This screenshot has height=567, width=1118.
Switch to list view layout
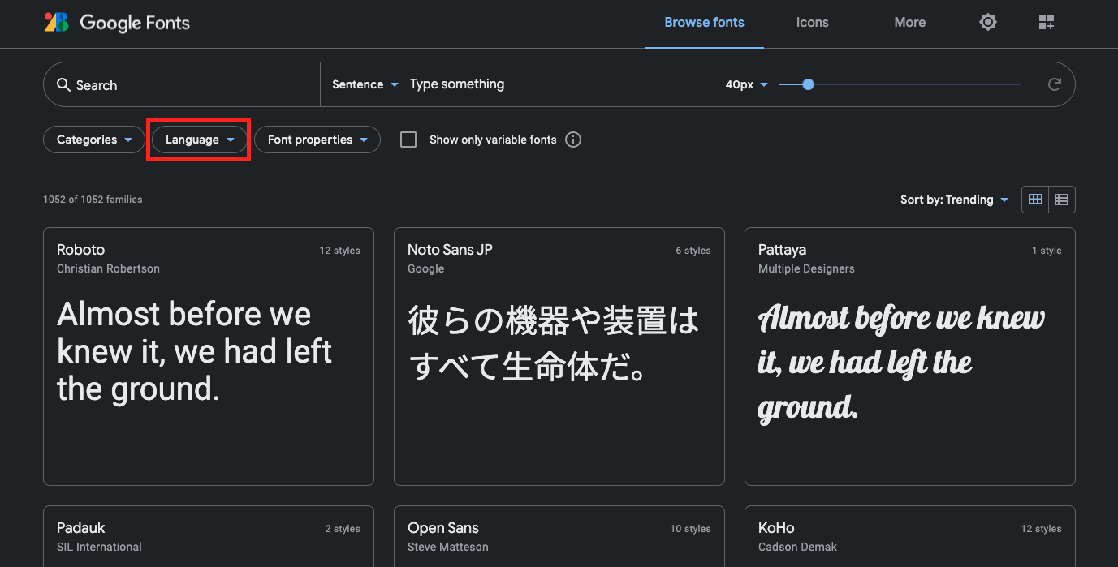tap(1062, 199)
